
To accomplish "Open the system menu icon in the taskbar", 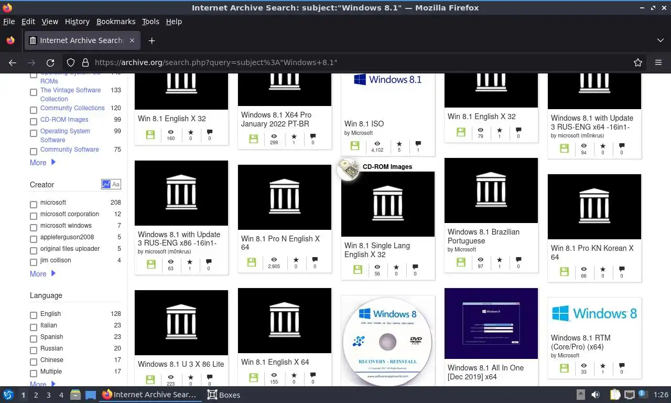I will point(8,395).
